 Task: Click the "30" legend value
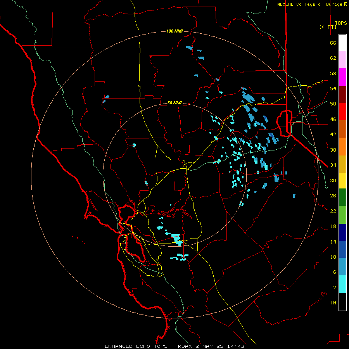pos(333,180)
